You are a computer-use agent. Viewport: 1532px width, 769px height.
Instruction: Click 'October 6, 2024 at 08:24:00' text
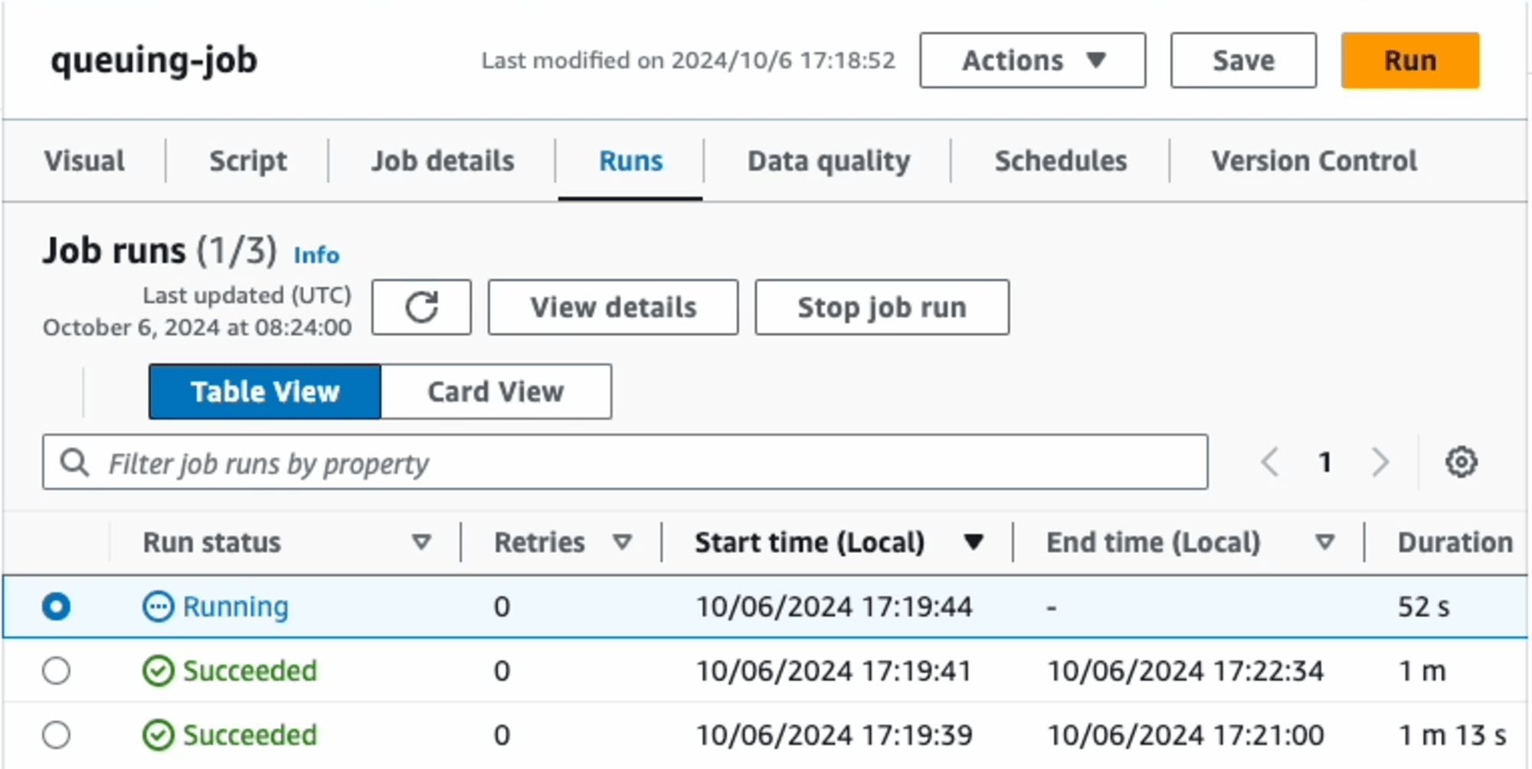coord(197,328)
